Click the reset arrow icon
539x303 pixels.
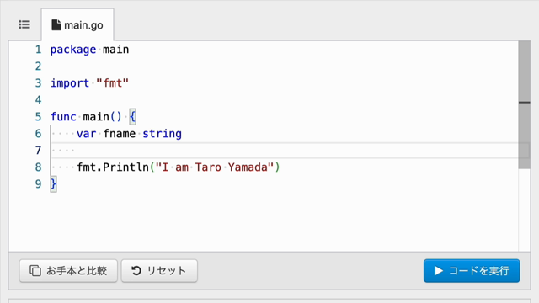136,271
